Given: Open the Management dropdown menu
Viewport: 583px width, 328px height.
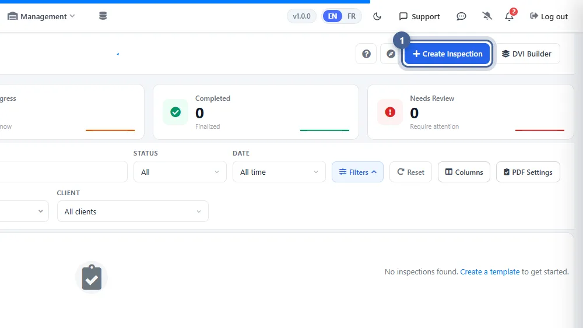Looking at the screenshot, I should point(41,16).
